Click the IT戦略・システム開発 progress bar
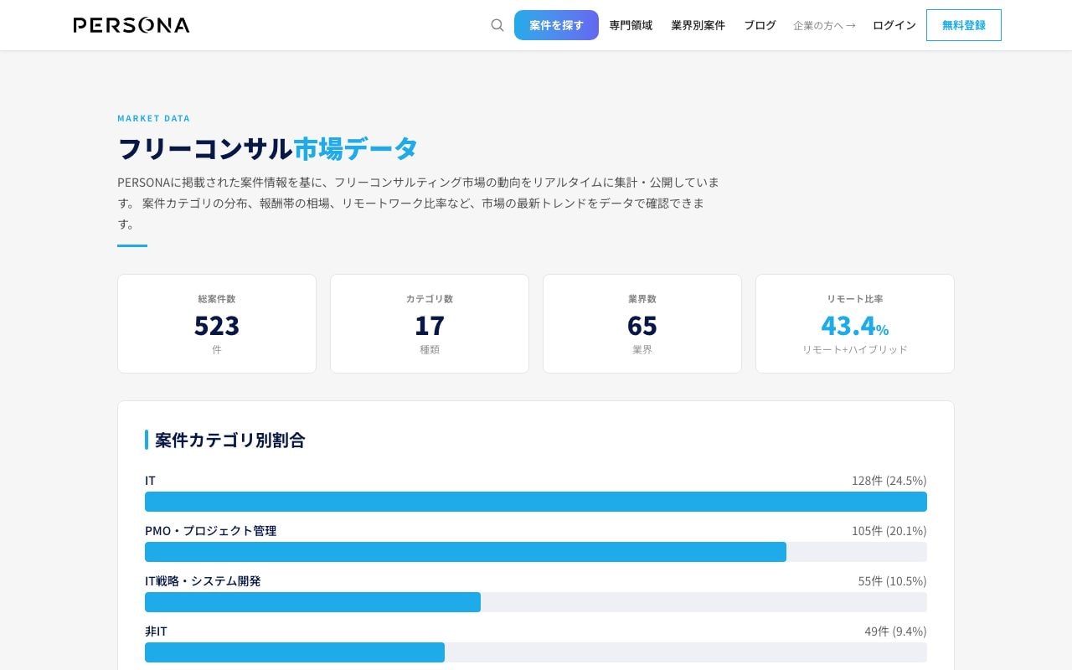This screenshot has width=1072, height=670. [536, 602]
